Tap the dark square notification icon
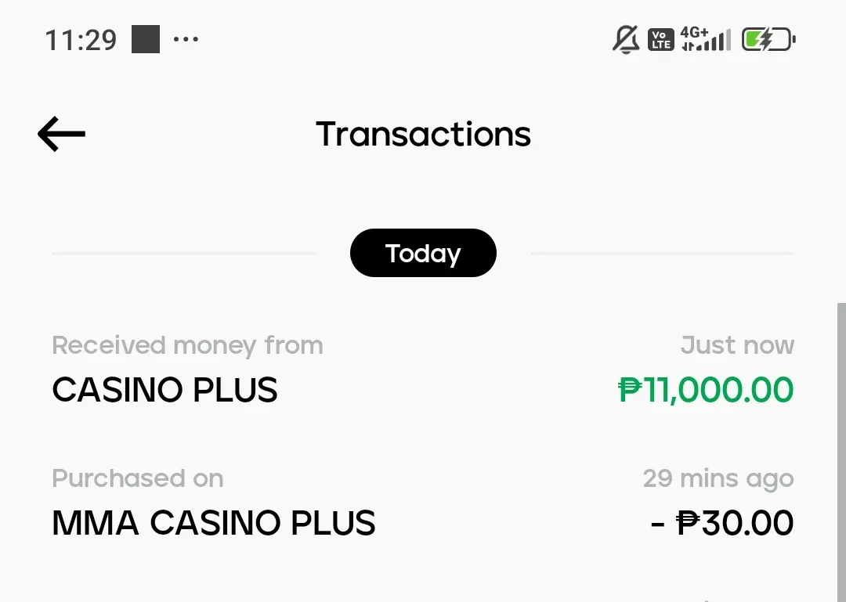The height and width of the screenshot is (602, 846). (x=146, y=39)
